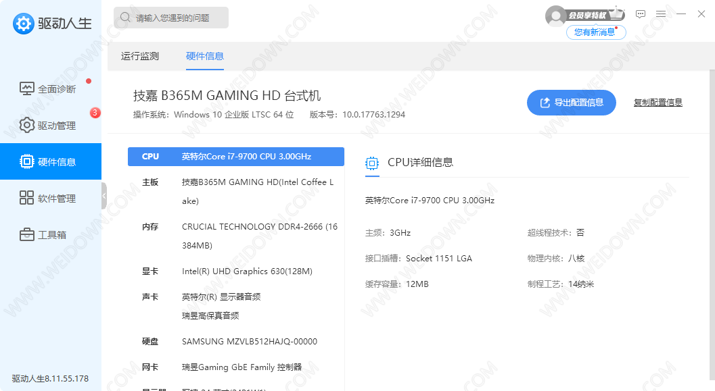Open 软件管理 in the sidebar
This screenshot has height=391, width=715.
click(x=51, y=198)
